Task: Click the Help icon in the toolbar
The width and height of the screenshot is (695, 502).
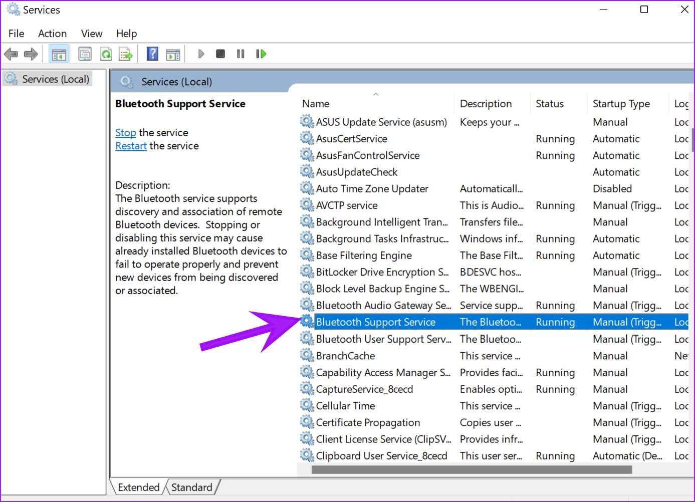Action: 152,54
